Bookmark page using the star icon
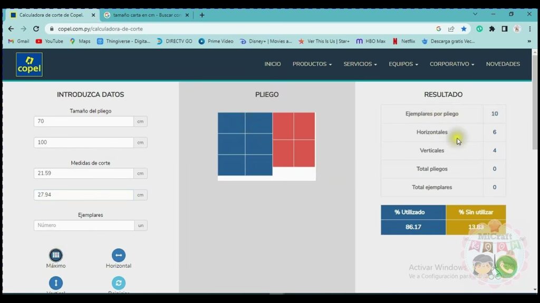540x303 pixels. pyautogui.click(x=464, y=29)
